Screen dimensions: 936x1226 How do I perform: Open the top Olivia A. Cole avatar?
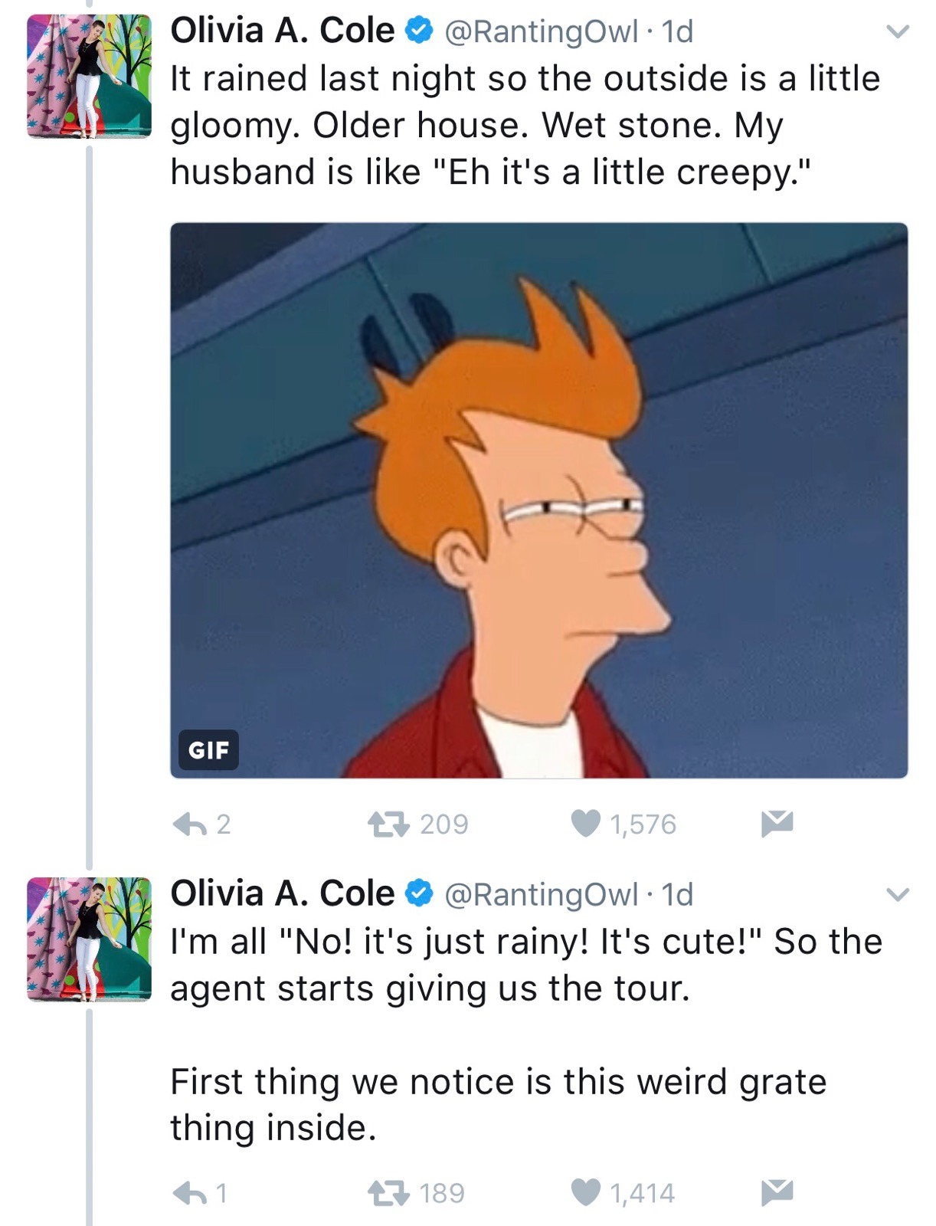tap(89, 77)
